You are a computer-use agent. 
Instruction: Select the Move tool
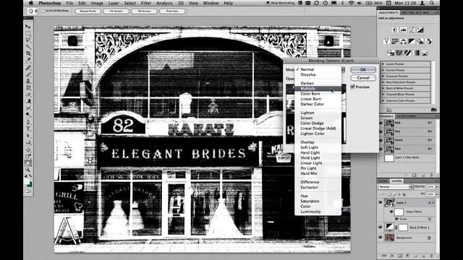[x=28, y=27]
